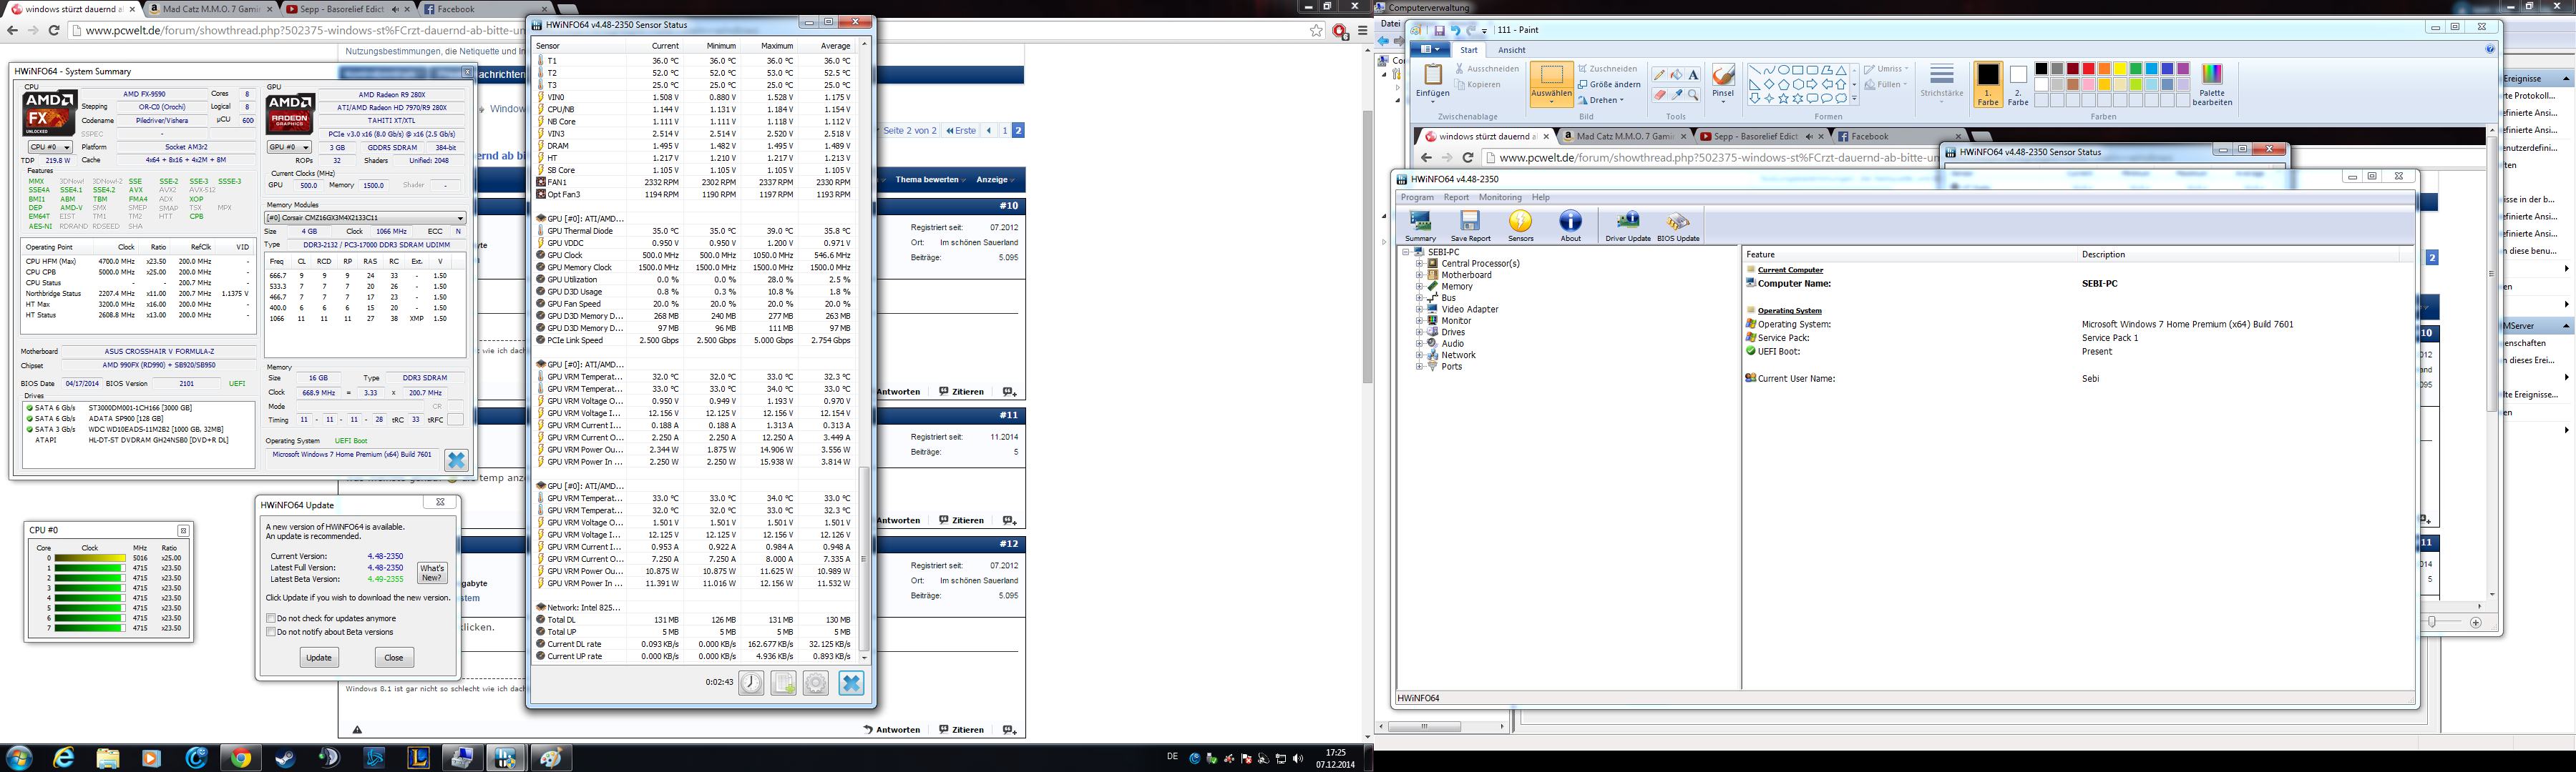The height and width of the screenshot is (772, 2576).
Task: Expand the Memory tree node
Action: coord(1419,287)
